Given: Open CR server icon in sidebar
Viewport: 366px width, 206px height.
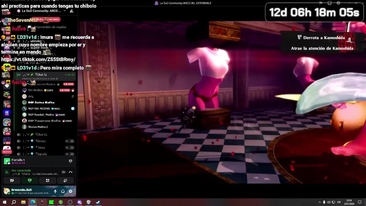Looking at the screenshot, I should [x=7, y=113].
